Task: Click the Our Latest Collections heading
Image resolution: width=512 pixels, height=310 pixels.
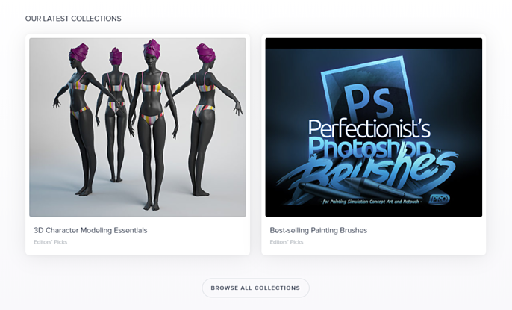Action: pos(73,19)
